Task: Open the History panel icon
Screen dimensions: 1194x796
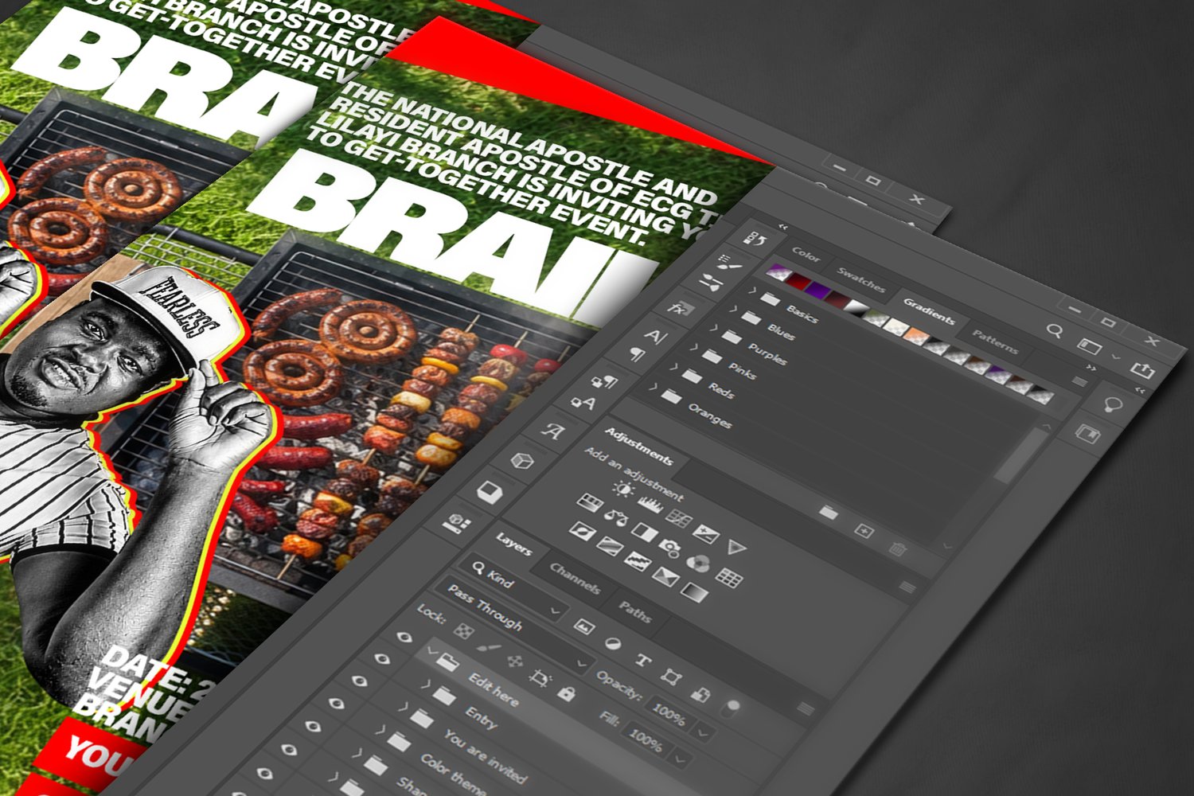Action: coord(755,237)
